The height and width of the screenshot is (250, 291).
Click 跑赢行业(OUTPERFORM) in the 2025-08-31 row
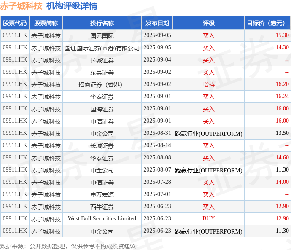tap(209, 134)
